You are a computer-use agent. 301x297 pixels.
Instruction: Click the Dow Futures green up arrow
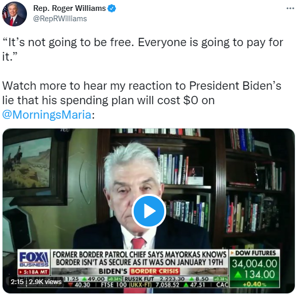click(238, 274)
